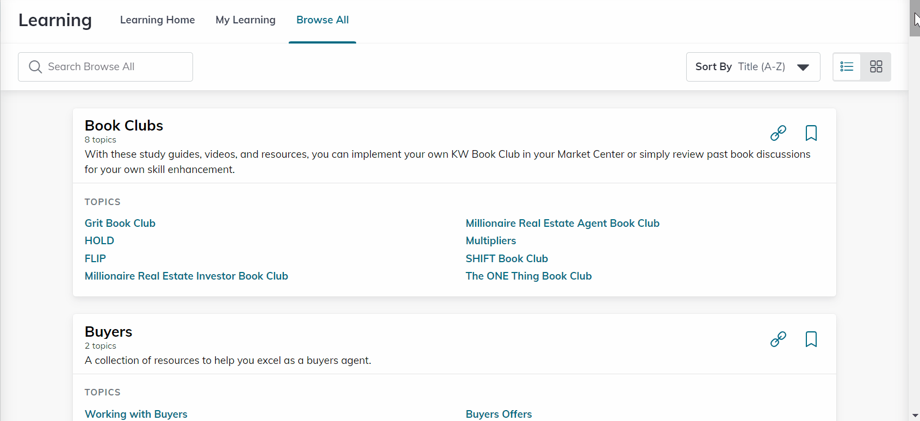The height and width of the screenshot is (421, 920).
Task: Bookmark the Book Clubs collection
Action: [x=811, y=133]
